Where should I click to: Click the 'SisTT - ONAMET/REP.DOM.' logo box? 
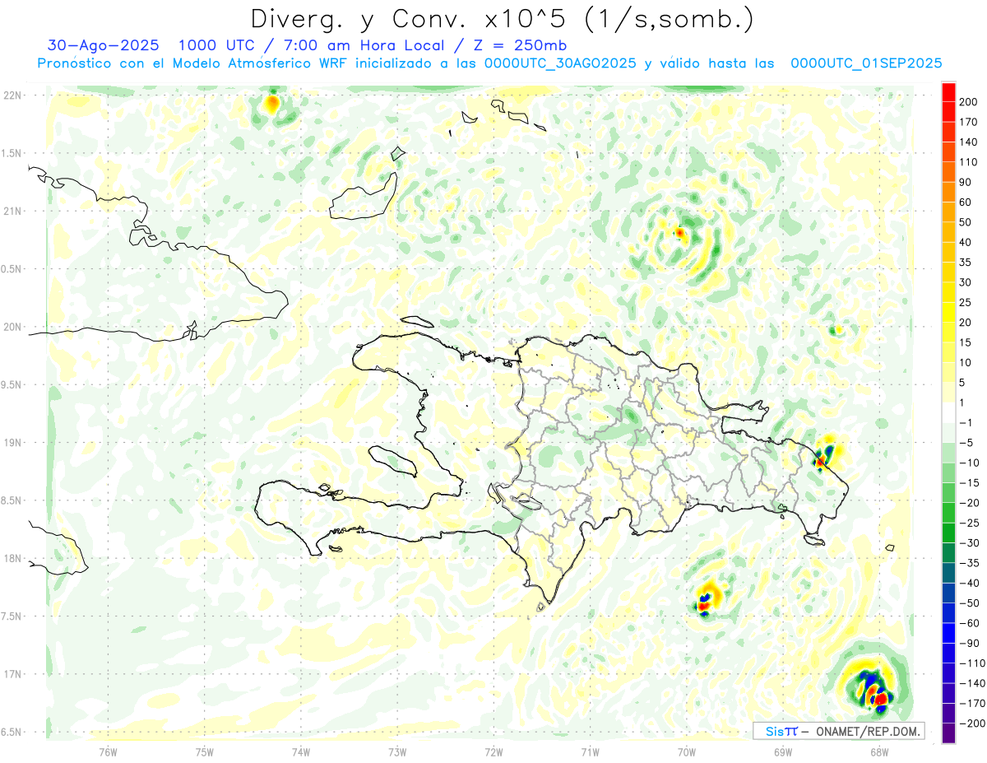pos(838,731)
